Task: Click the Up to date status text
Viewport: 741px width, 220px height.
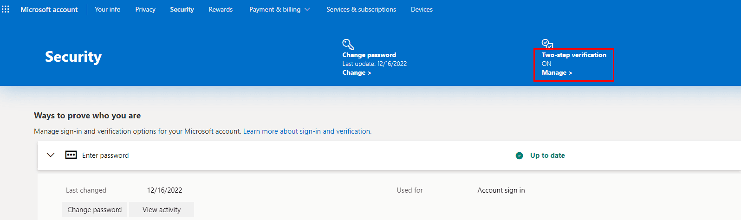Action: pos(547,155)
